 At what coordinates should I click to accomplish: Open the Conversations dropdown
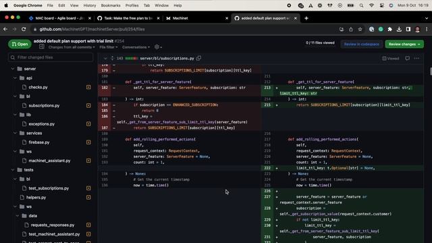tap(136, 47)
